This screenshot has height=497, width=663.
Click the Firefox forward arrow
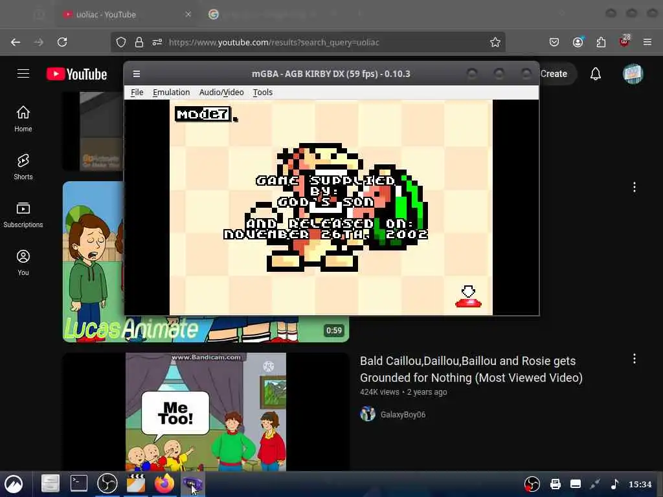coord(38,42)
